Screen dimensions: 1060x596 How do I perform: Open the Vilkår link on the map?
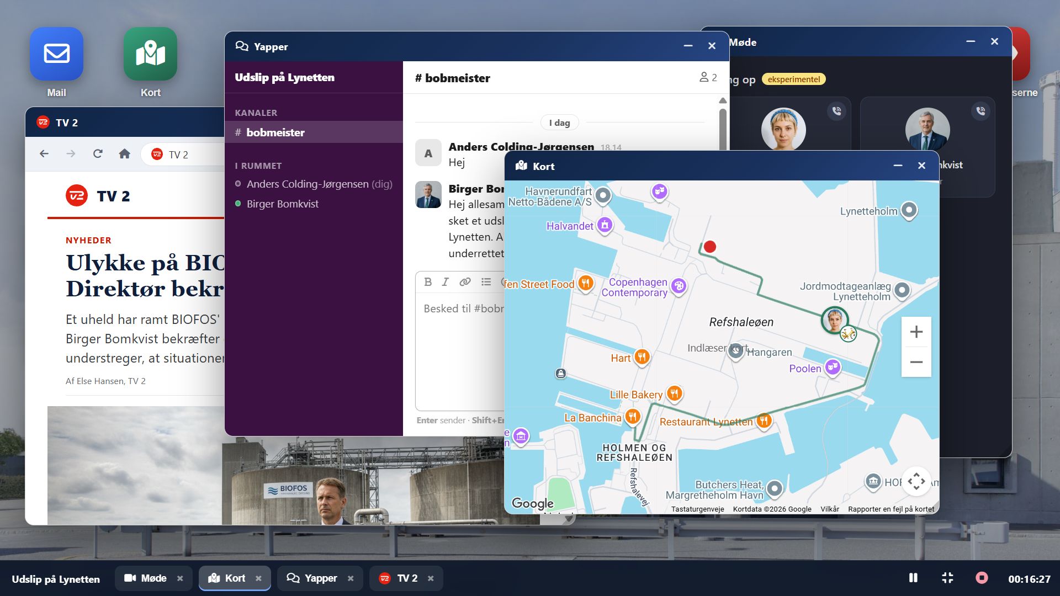coord(830,509)
